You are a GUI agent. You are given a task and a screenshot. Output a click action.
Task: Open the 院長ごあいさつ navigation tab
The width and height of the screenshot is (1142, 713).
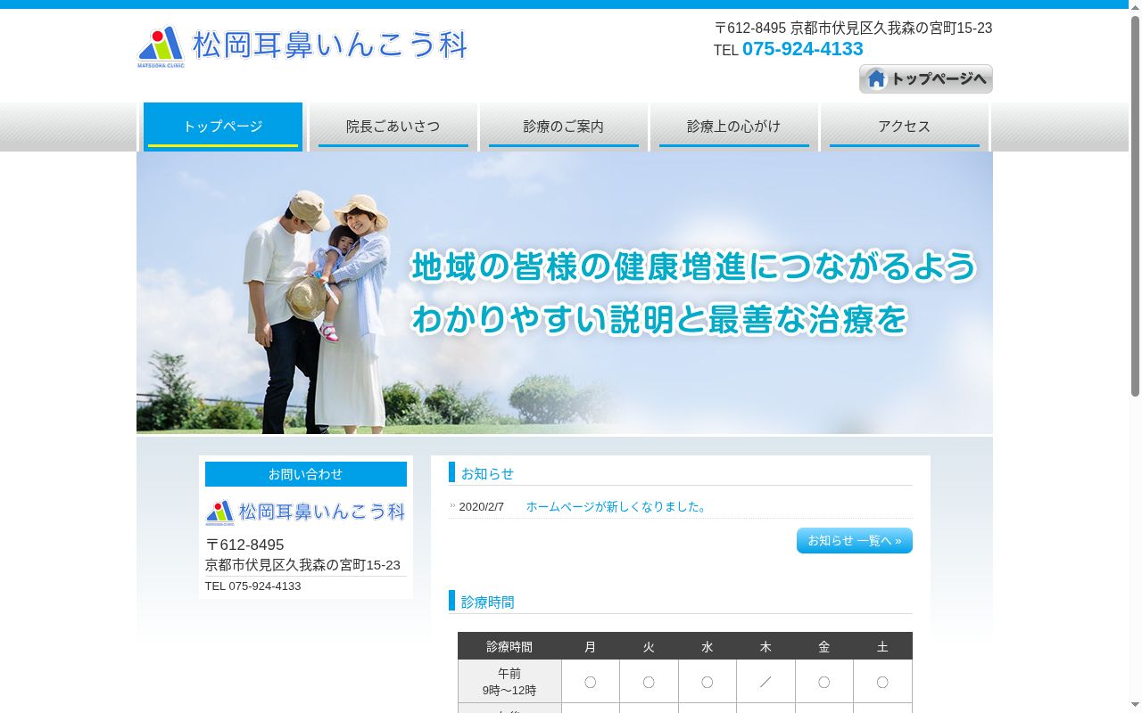(x=393, y=127)
